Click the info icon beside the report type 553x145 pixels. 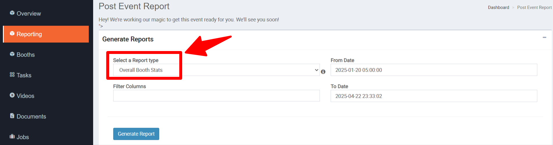click(323, 72)
